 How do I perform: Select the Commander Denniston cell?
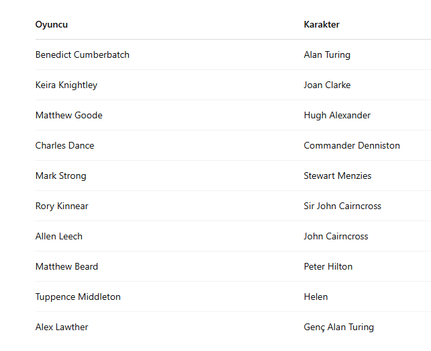pyautogui.click(x=352, y=146)
